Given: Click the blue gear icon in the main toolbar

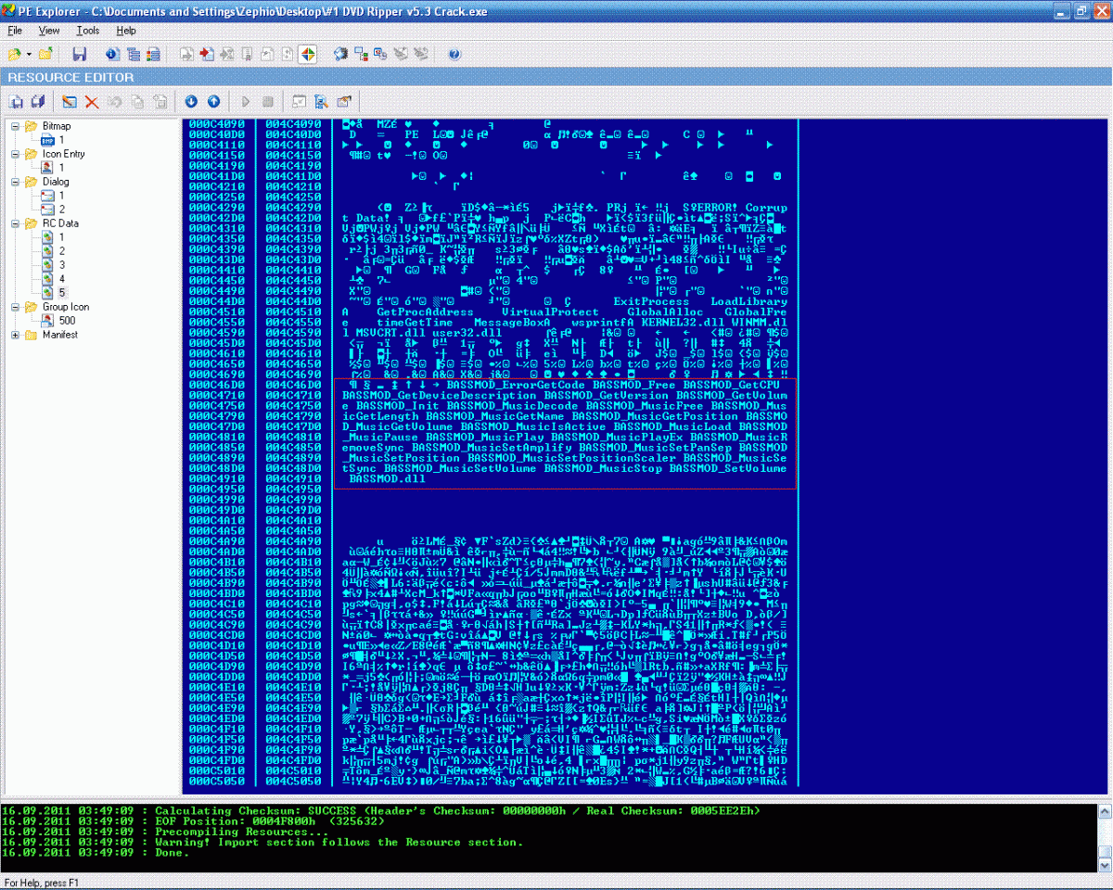Looking at the screenshot, I should tap(340, 54).
